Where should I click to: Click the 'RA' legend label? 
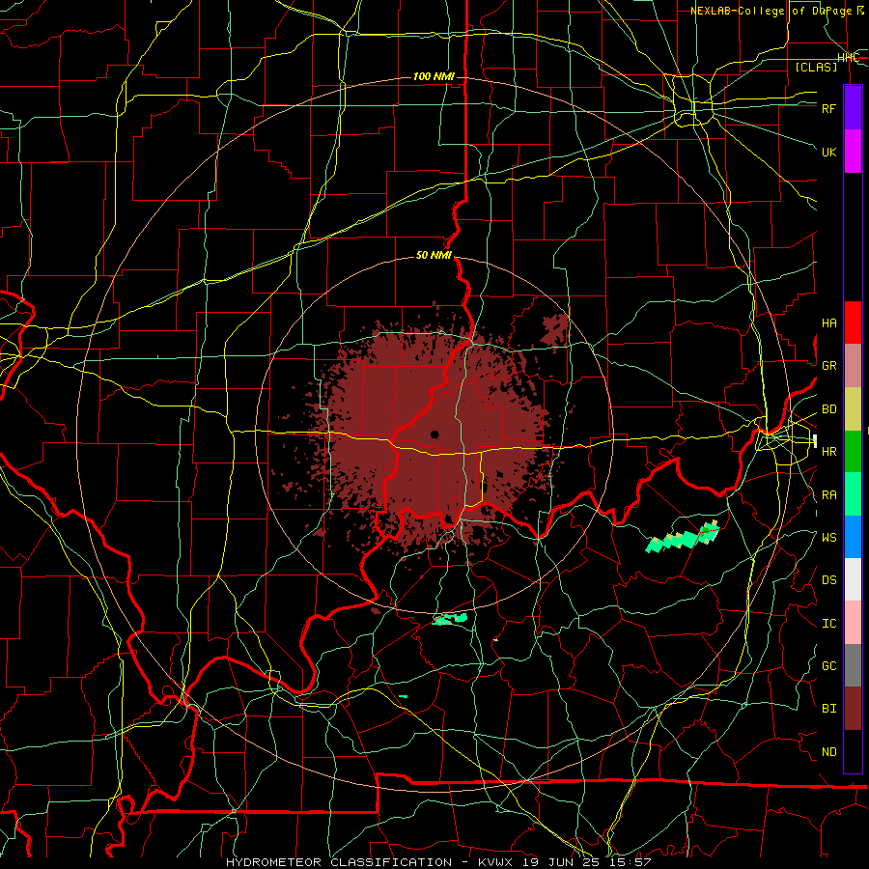tap(828, 495)
